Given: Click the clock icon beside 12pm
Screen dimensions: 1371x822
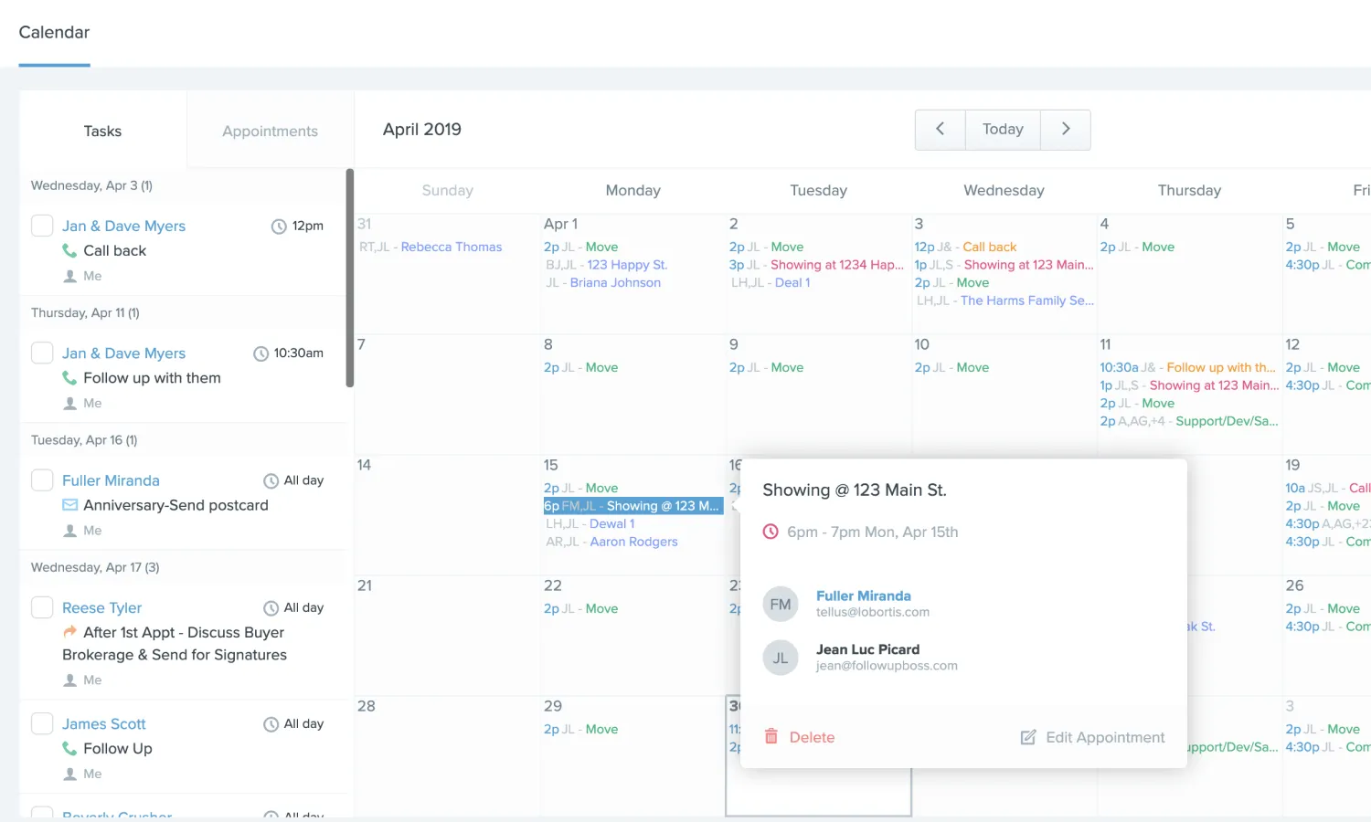Looking at the screenshot, I should 279,227.
